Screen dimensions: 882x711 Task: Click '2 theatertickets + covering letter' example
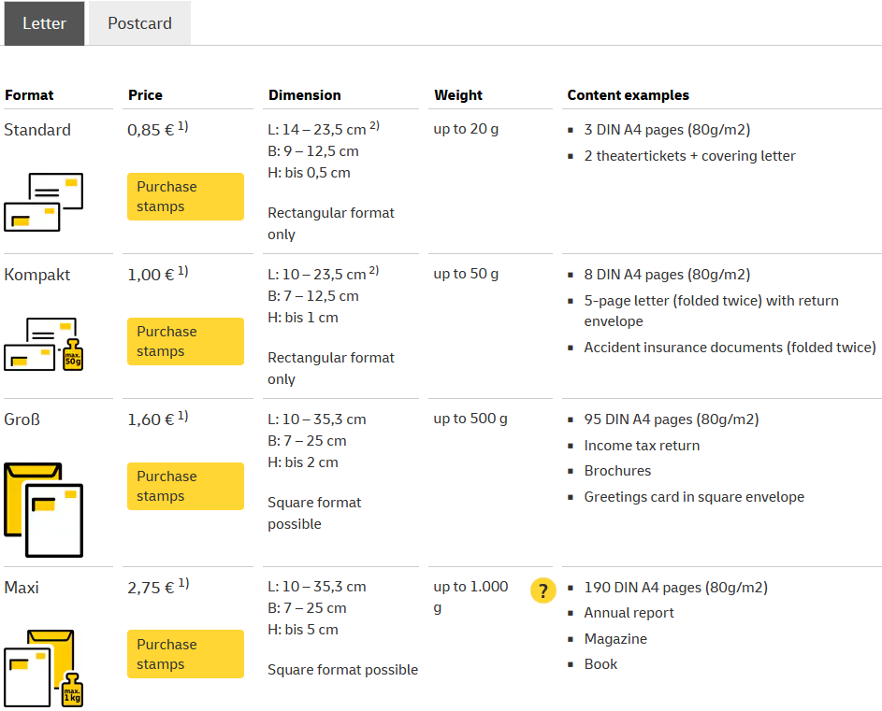tap(689, 156)
